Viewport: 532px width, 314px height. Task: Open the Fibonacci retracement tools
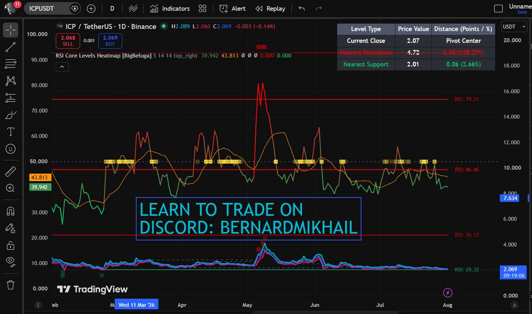pos(11,64)
